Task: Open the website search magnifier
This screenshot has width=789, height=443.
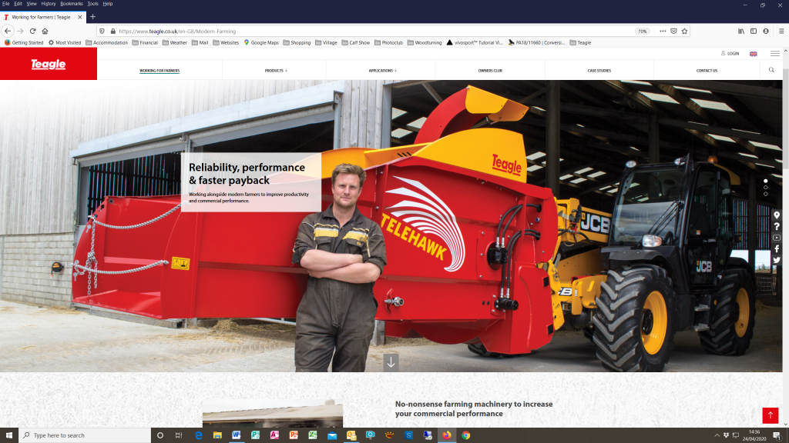Action: click(771, 70)
